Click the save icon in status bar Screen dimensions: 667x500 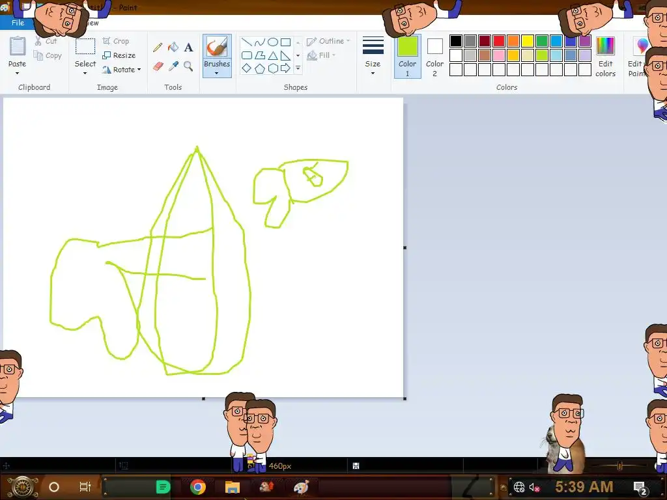pyautogui.click(x=356, y=466)
